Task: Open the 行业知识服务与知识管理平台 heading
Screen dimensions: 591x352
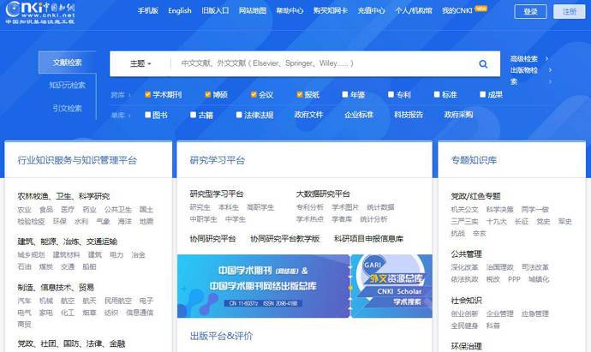Action: coord(77,160)
